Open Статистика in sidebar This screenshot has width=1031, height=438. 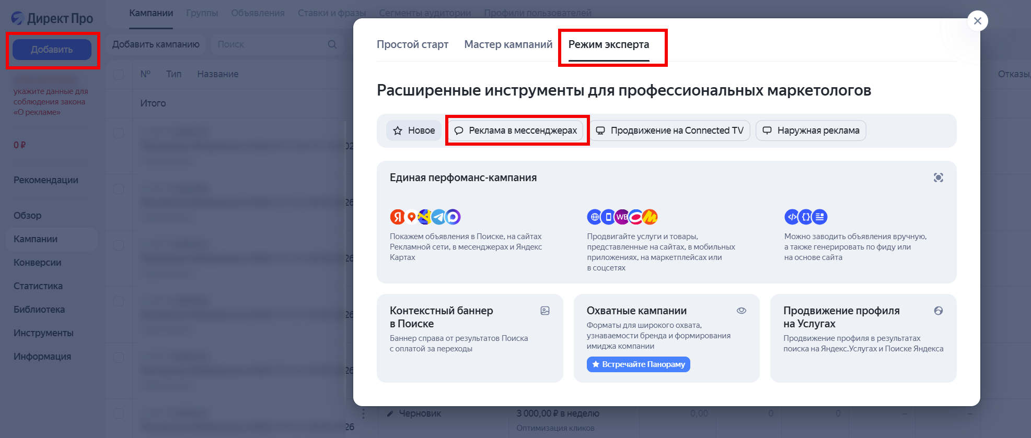coord(38,286)
